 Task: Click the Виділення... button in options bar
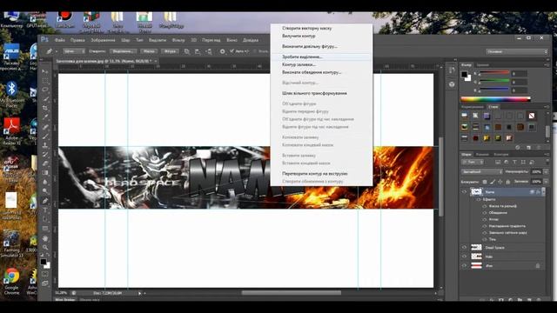pos(123,51)
